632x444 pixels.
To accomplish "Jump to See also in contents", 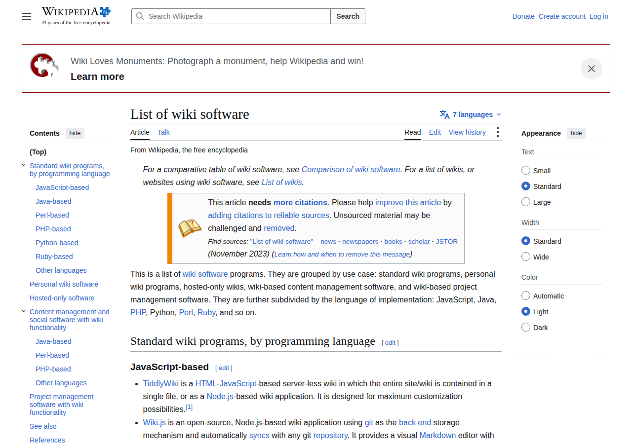I will click(43, 426).
